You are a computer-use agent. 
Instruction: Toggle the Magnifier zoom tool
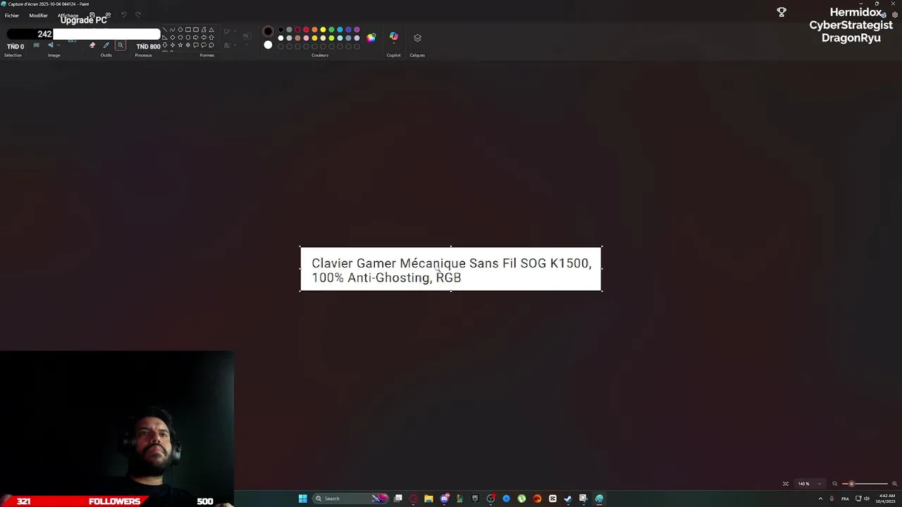point(121,45)
